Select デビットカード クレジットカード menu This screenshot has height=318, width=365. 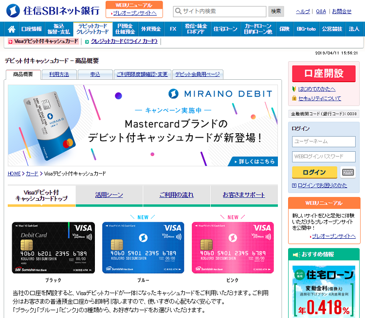92,29
